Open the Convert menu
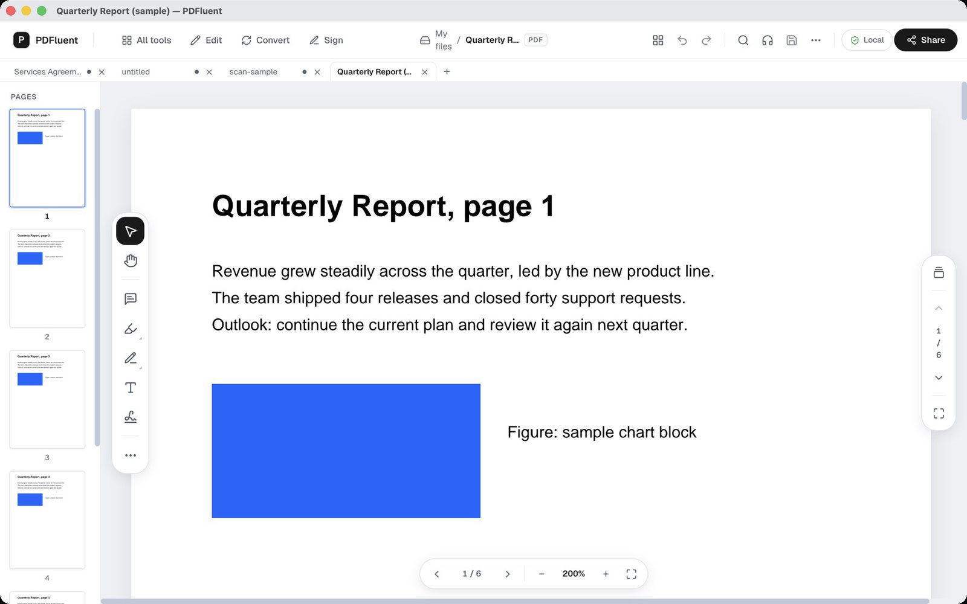 (x=265, y=40)
